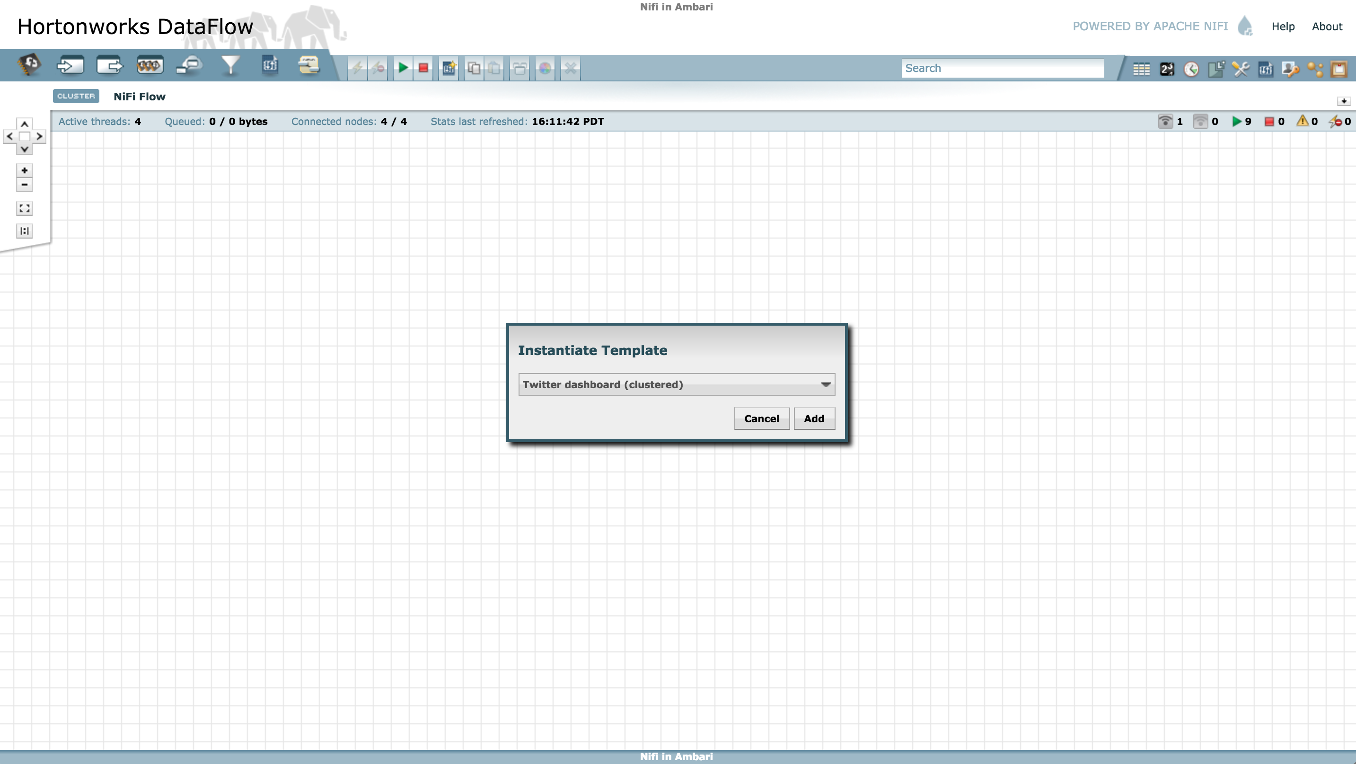Click the dropdown arrow in Instantiate Template
The width and height of the screenshot is (1356, 764).
point(826,385)
